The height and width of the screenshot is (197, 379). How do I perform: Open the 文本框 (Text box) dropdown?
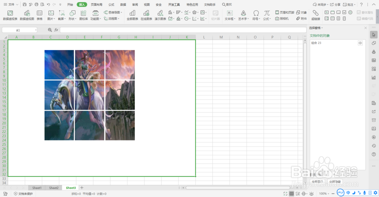(x=230, y=15)
